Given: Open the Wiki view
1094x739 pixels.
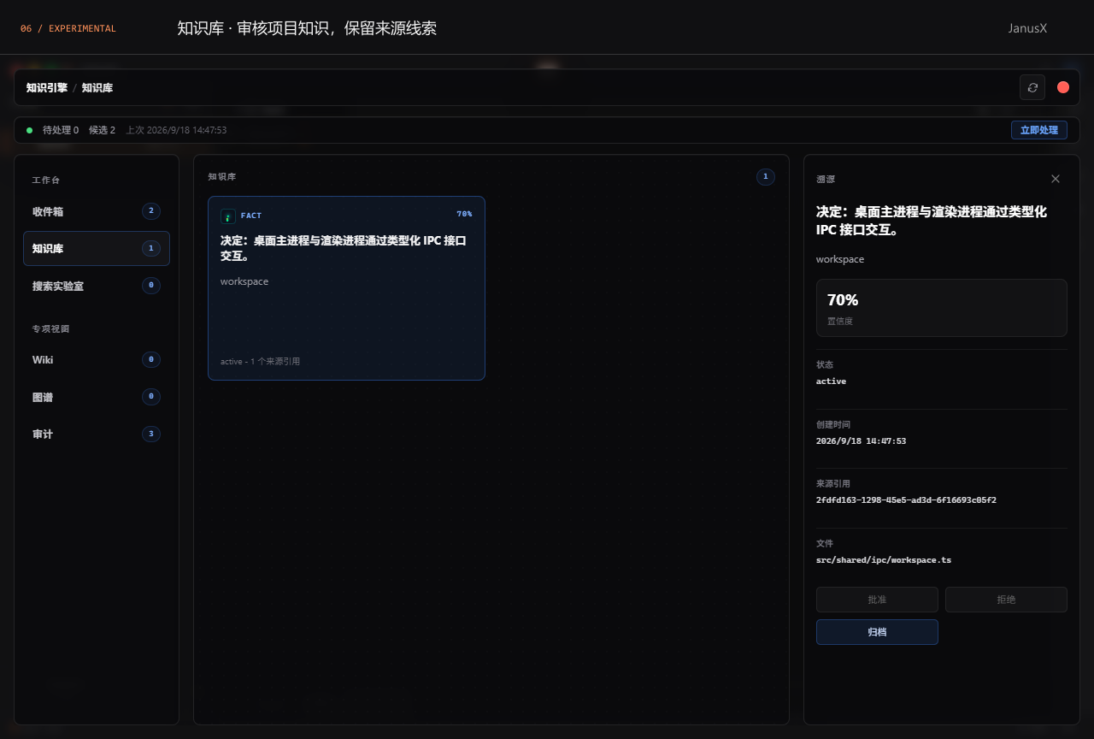Looking at the screenshot, I should pyautogui.click(x=97, y=360).
